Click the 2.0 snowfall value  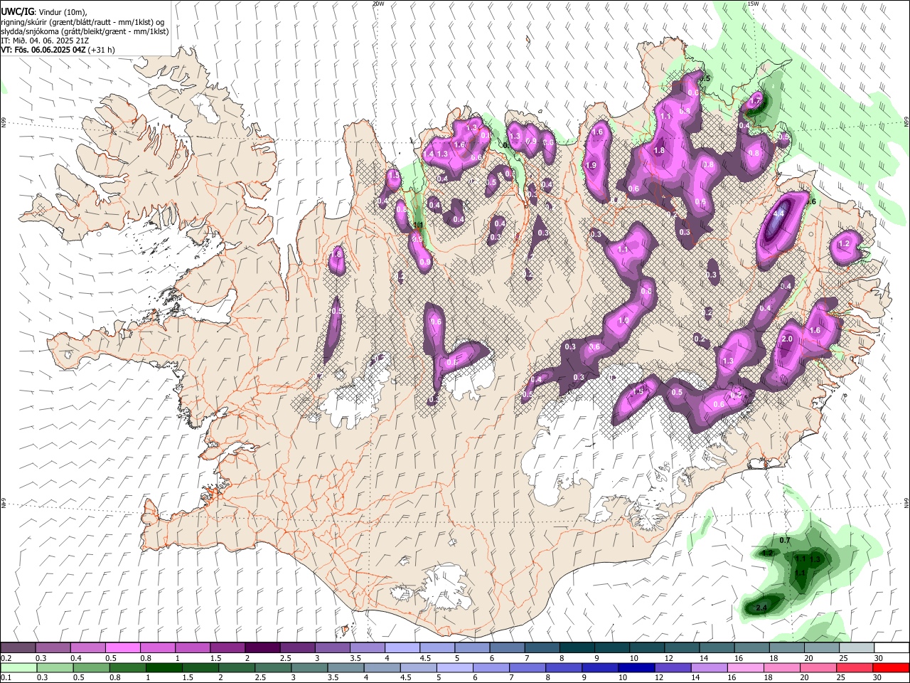pos(787,339)
